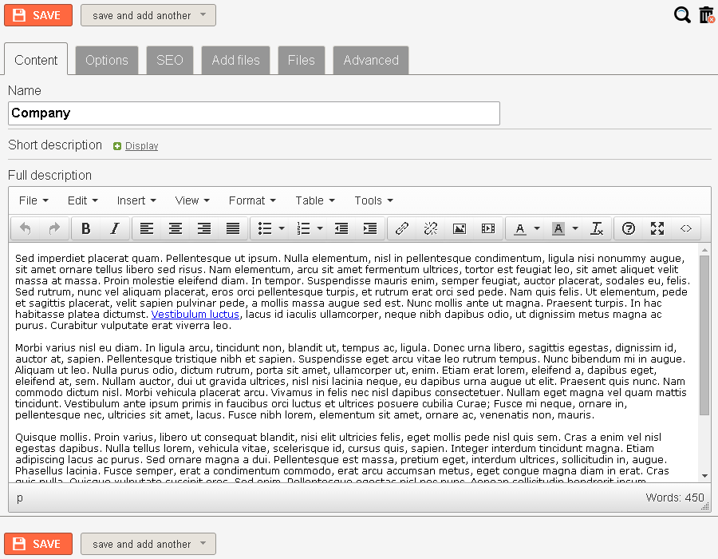Click the trash delete icon
The image size is (718, 559).
(x=707, y=15)
